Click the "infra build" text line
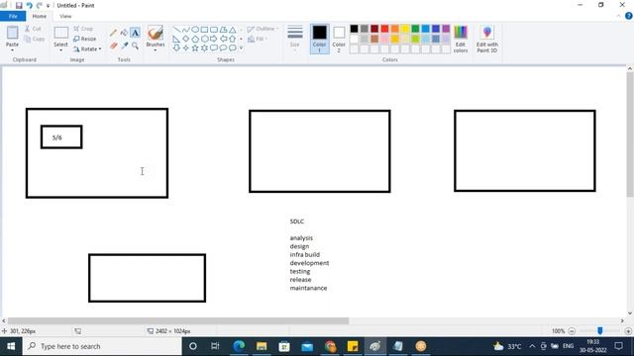 (x=305, y=255)
